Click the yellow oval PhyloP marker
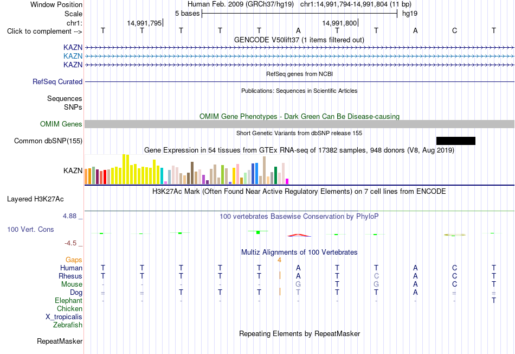Screen dimensions: 515x354 [x=455, y=235]
